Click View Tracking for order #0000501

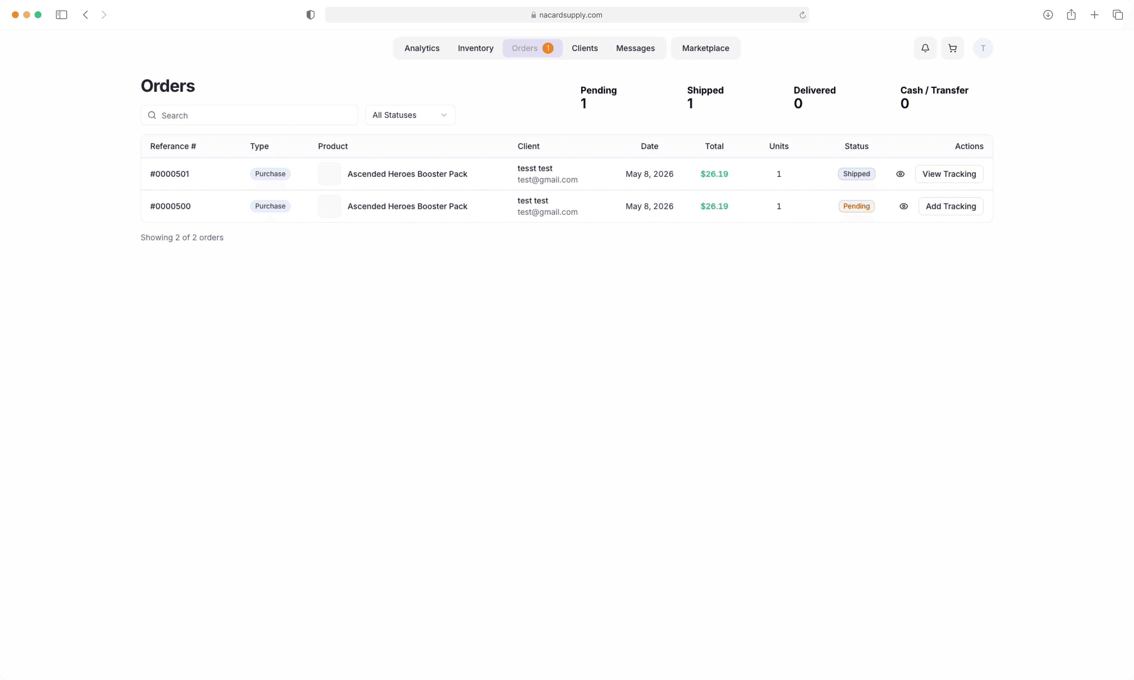point(949,174)
